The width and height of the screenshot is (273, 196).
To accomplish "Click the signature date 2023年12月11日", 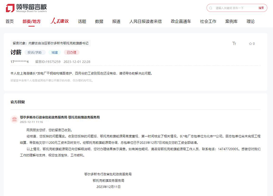I will 109,187.
